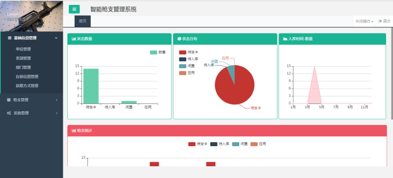Click the area chart icon beside 入库时间-数量
Viewport: 393px width, 178px height.
(285, 39)
